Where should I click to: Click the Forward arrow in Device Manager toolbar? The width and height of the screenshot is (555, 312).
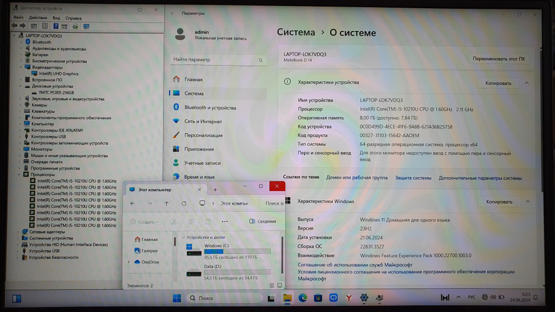tap(23, 26)
